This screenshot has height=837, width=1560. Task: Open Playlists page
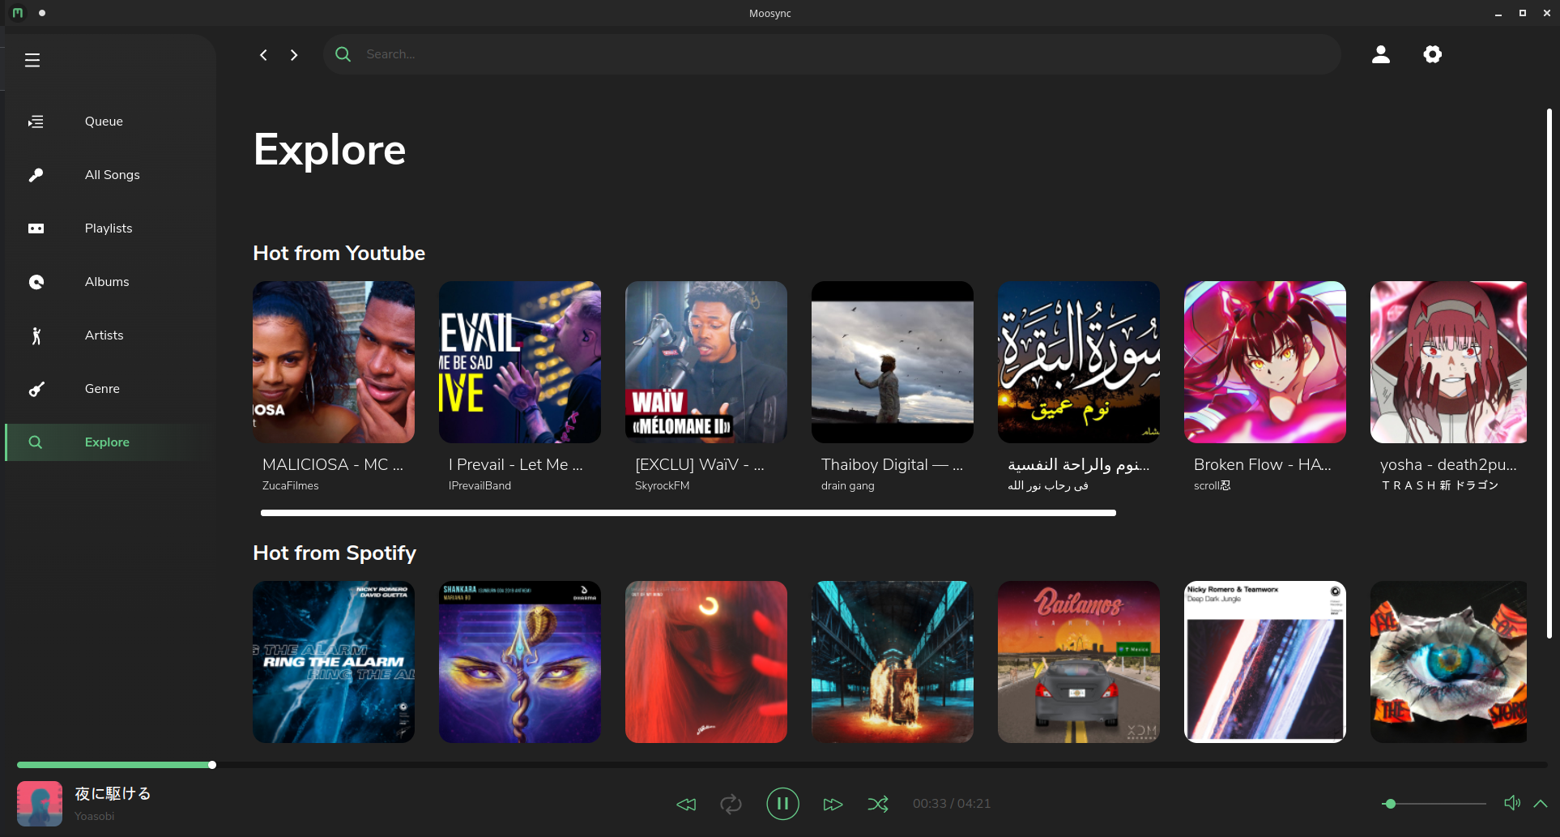(110, 228)
